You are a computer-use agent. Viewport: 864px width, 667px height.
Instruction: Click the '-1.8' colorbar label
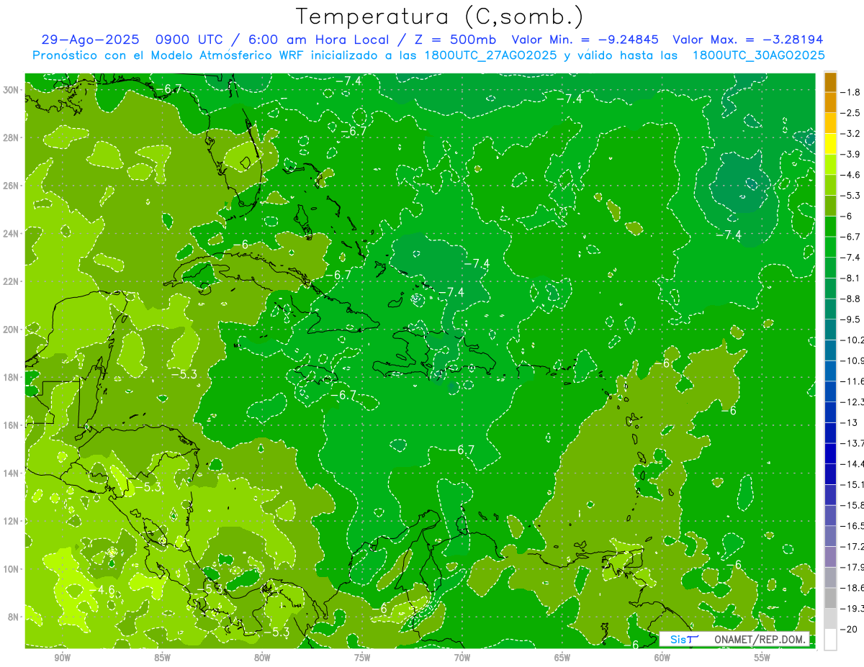852,92
